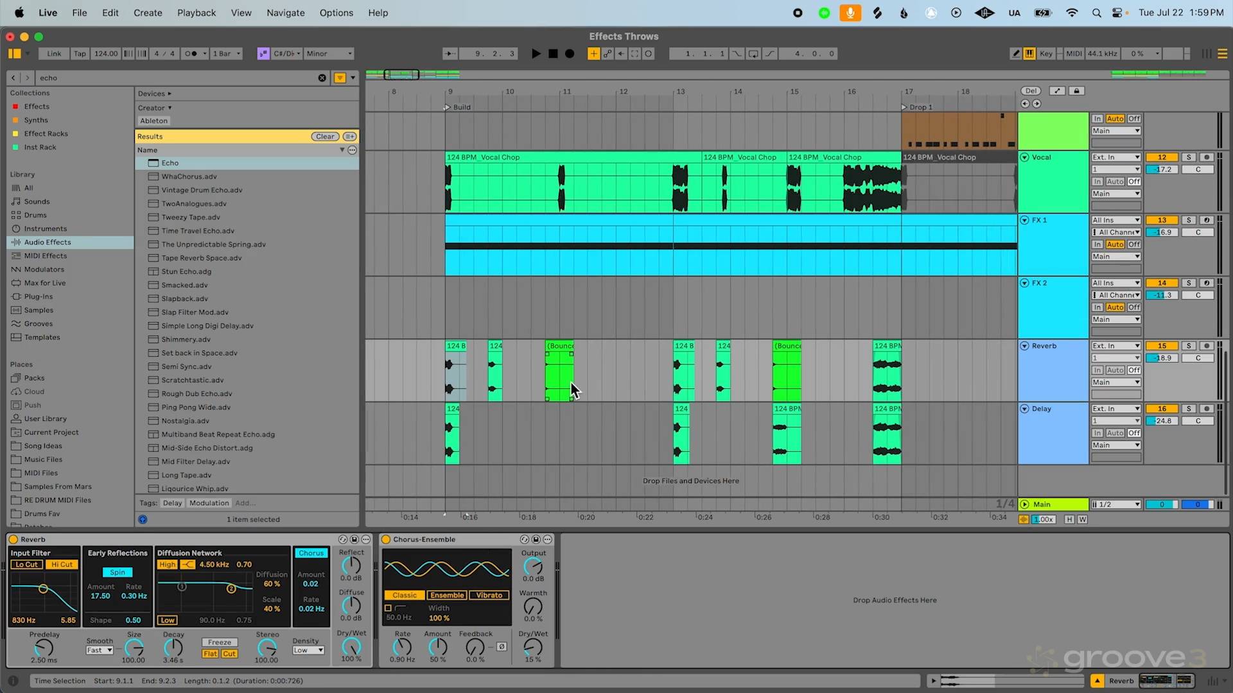Click the Tap tempo button
The image size is (1233, 693).
click(80, 54)
